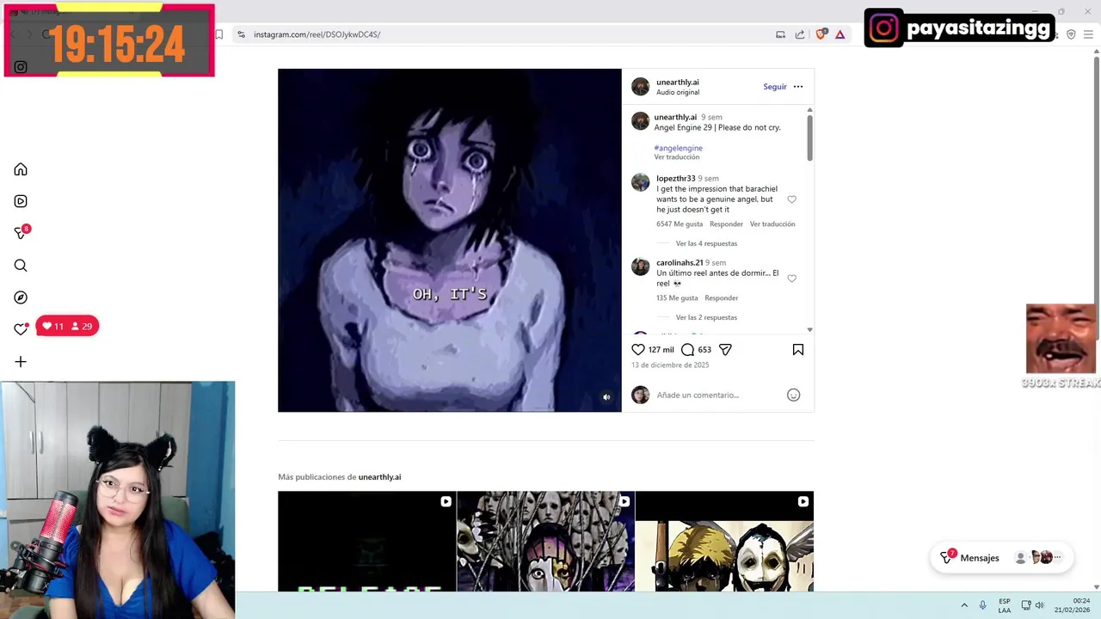
Task: Open the RELEASE reel thumbnail
Action: click(367, 542)
